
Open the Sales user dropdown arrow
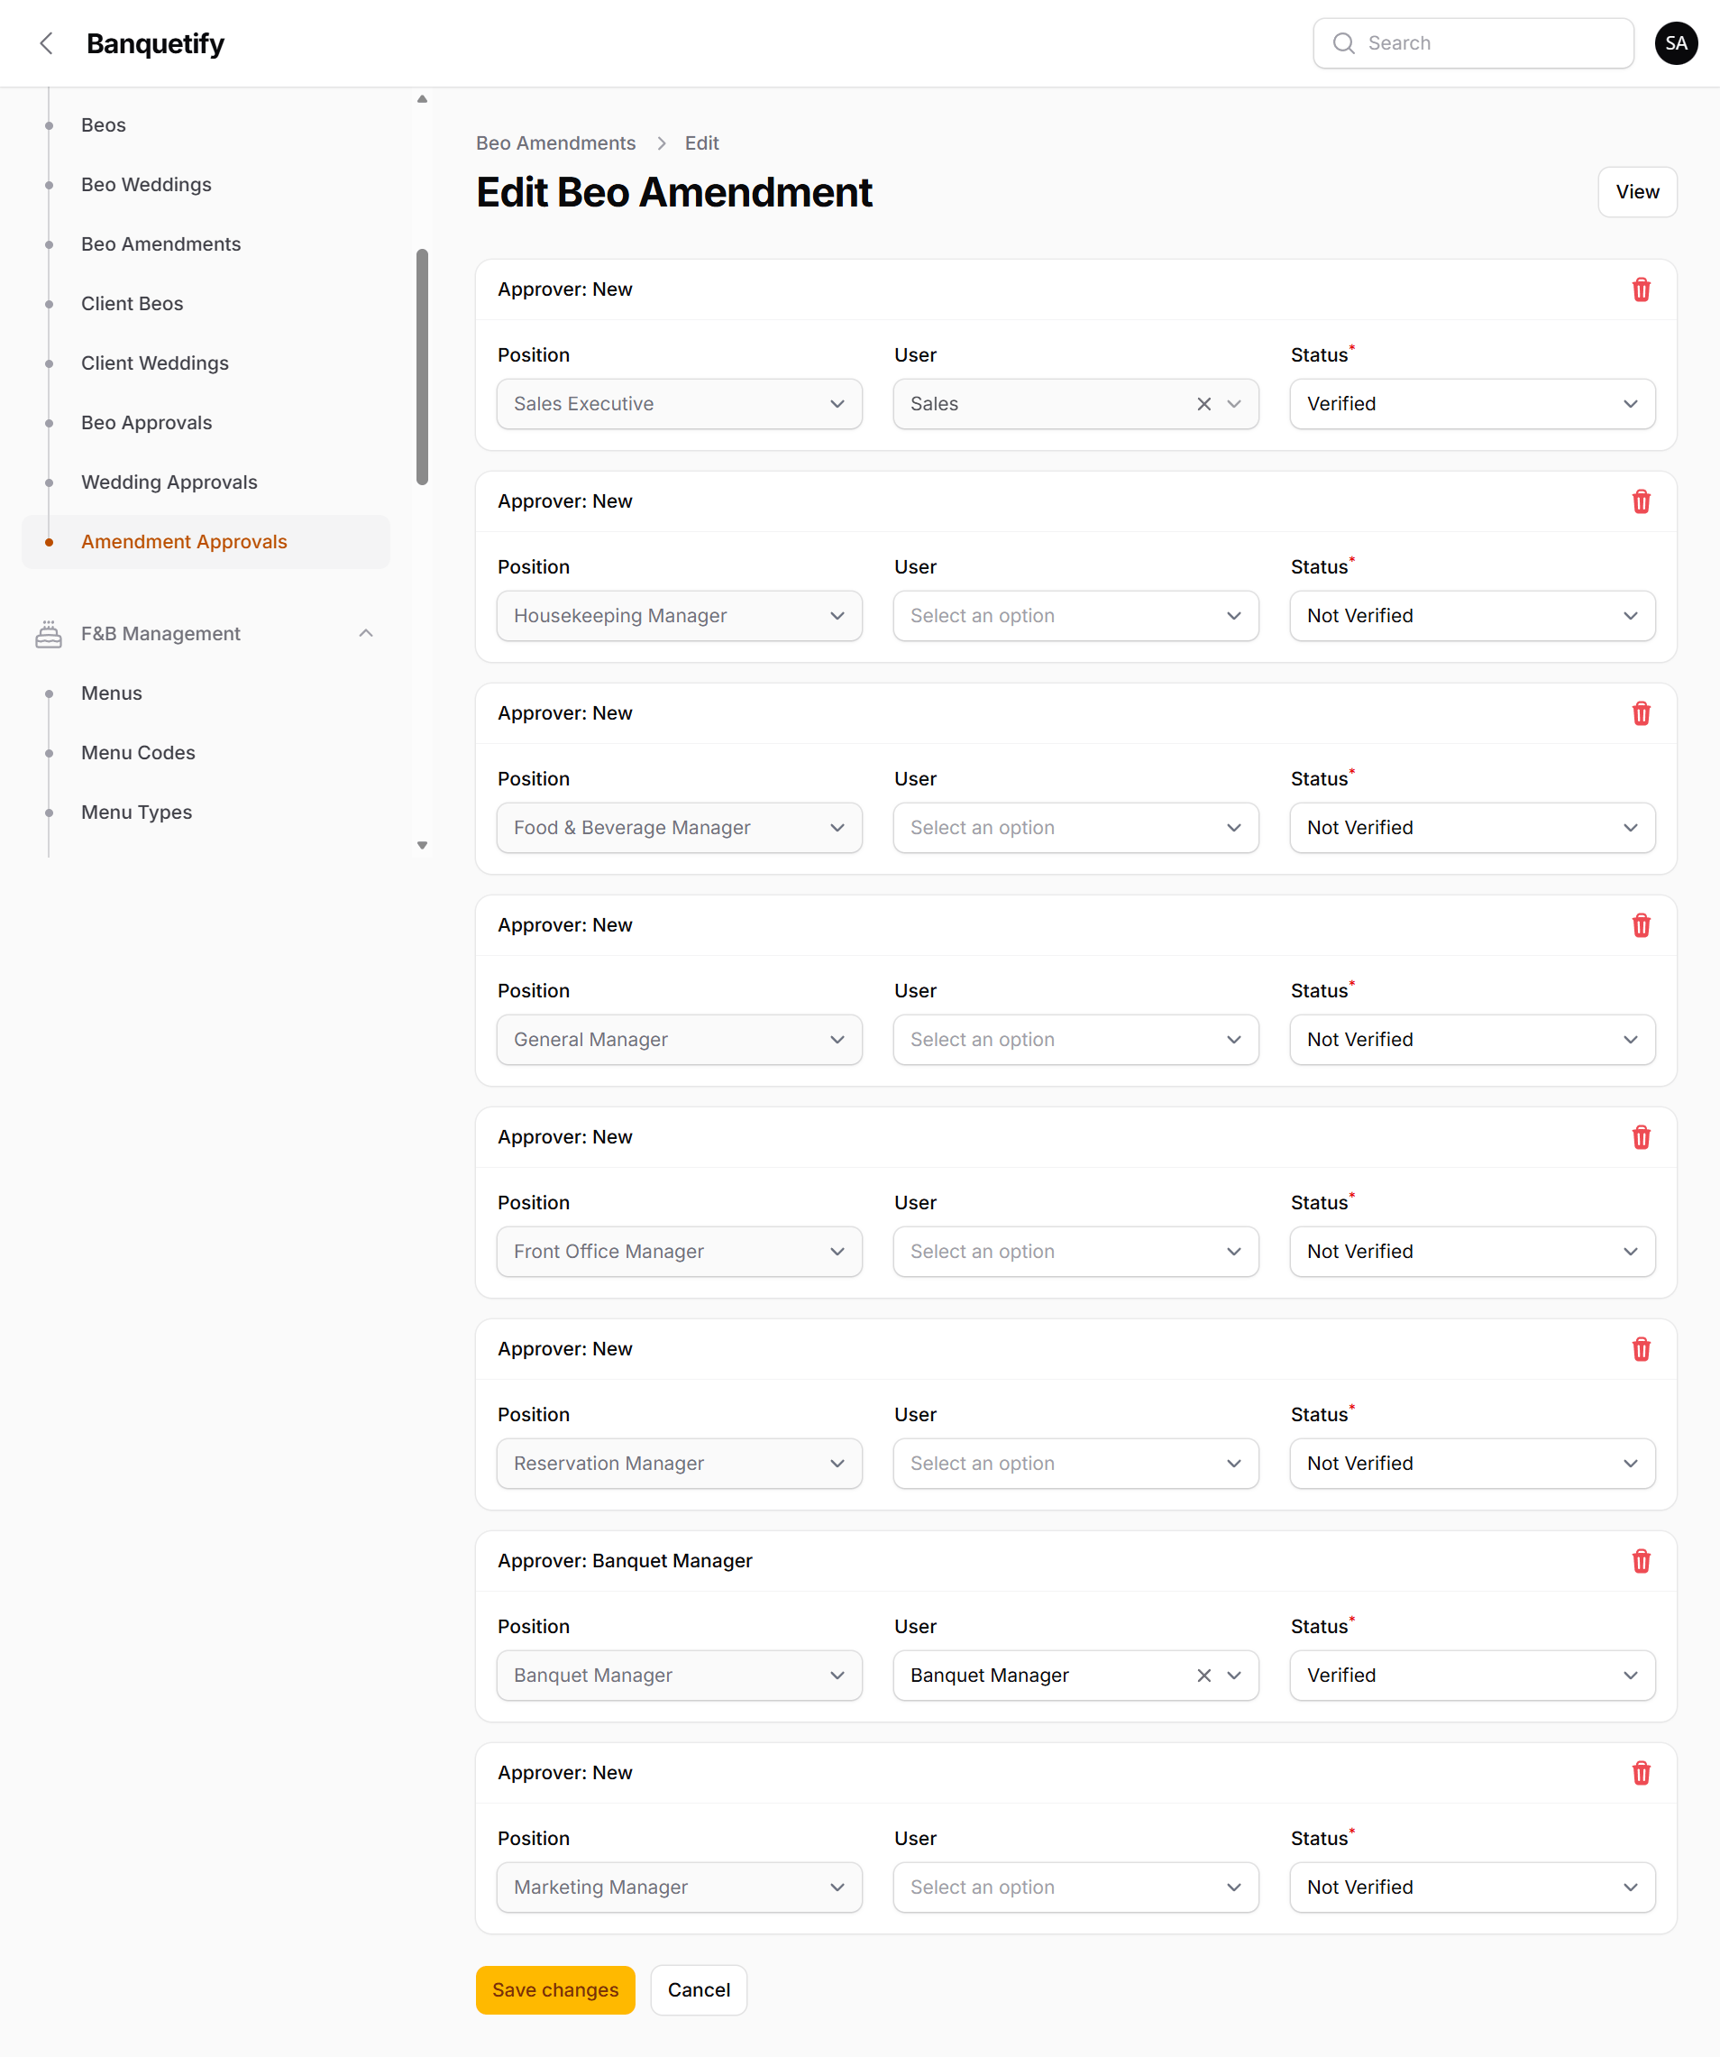[x=1233, y=404]
